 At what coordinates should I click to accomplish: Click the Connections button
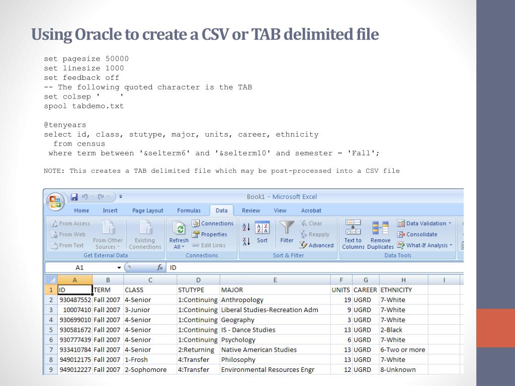(212, 223)
